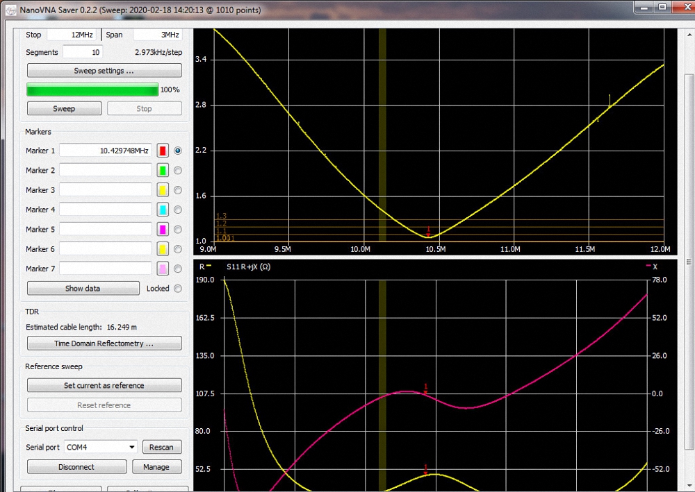Click the NanoVNA Saver title bar icon
Viewport: 695px width, 492px height.
tap(10, 10)
